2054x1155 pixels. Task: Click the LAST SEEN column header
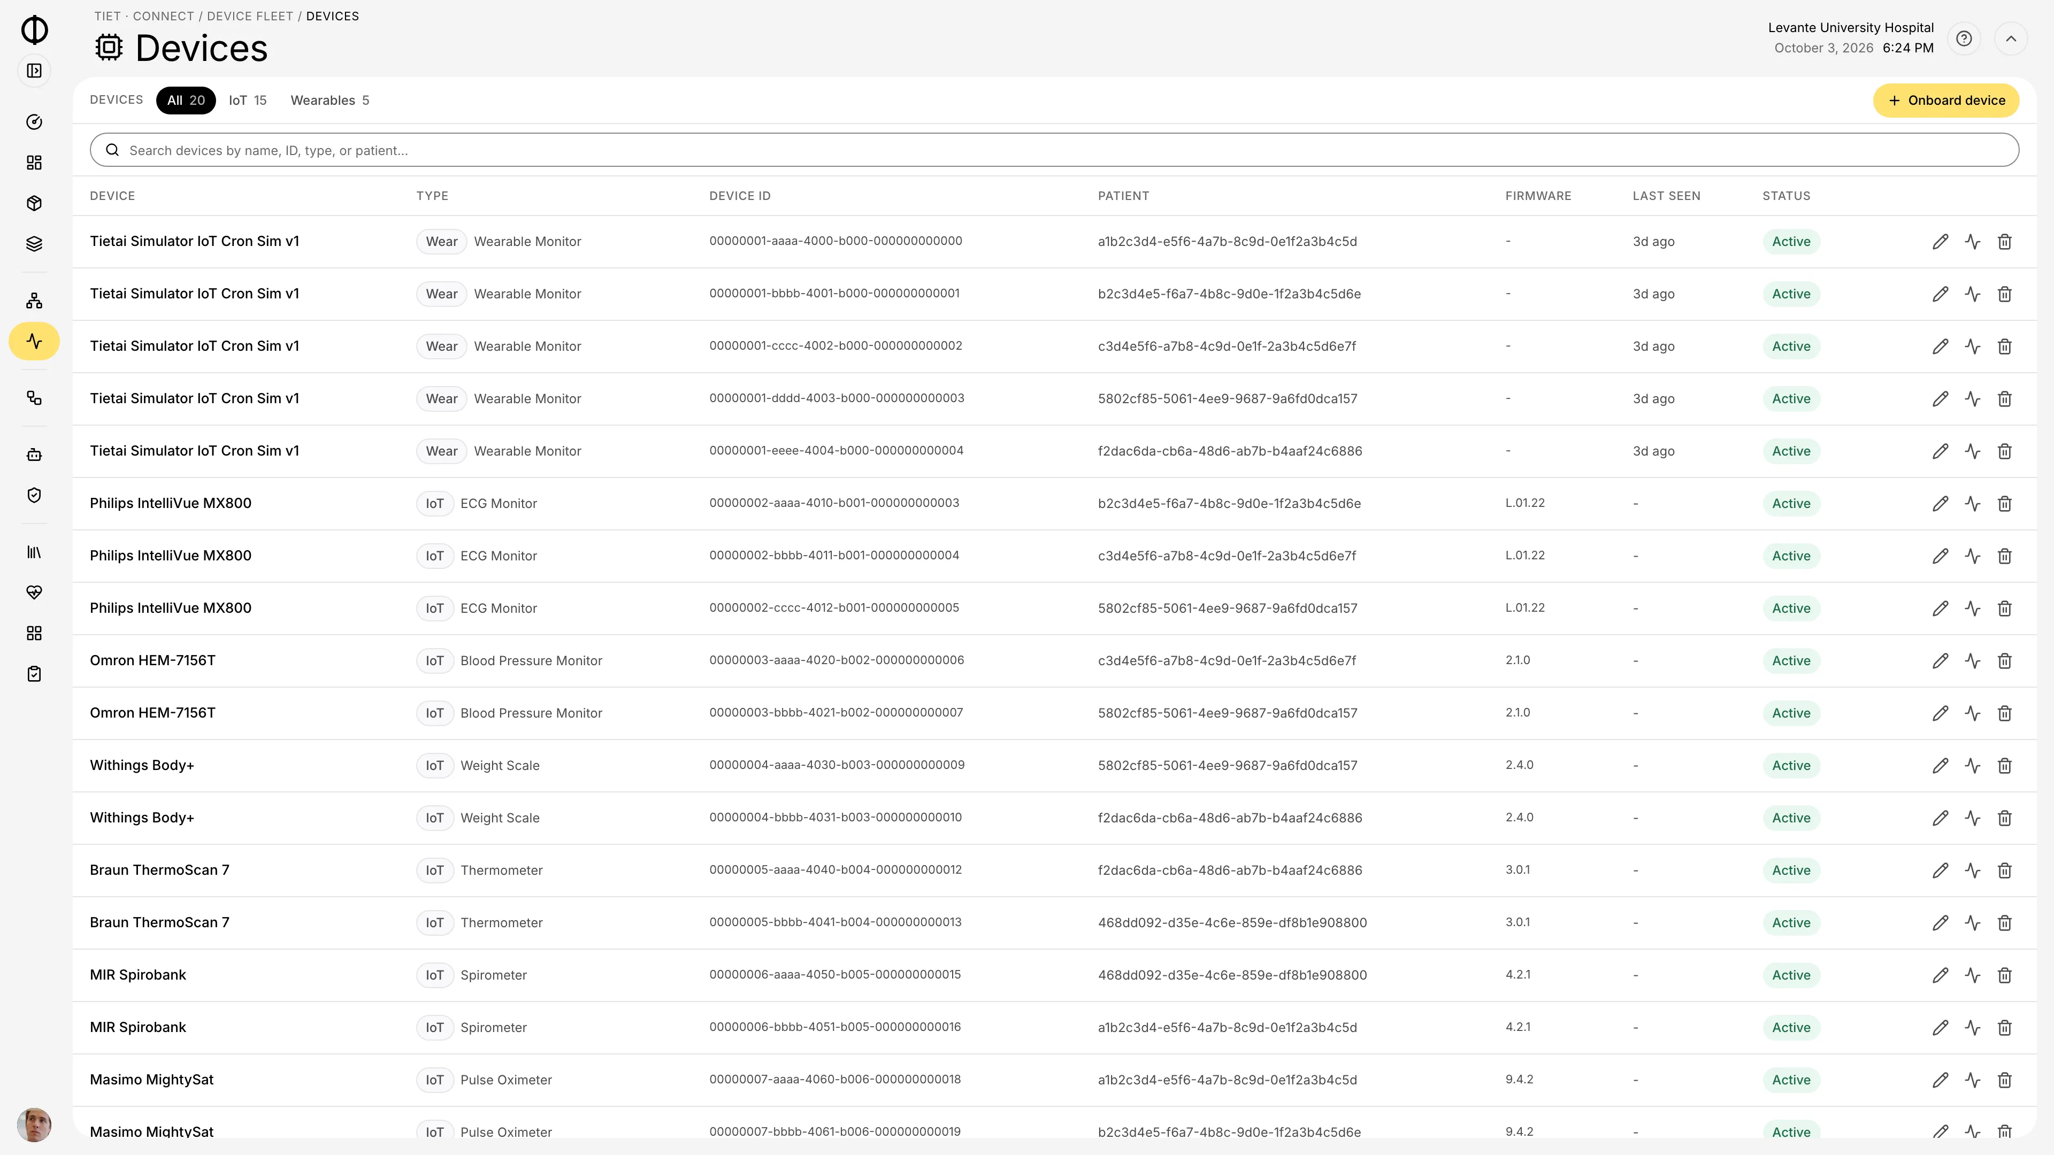pyautogui.click(x=1667, y=196)
